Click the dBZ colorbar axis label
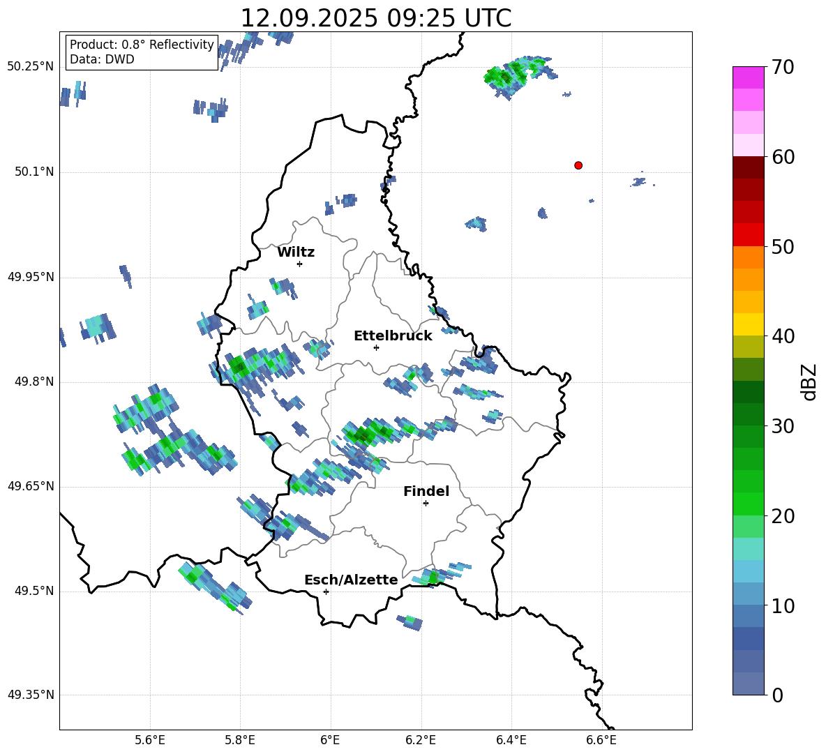826x754 pixels. (809, 382)
